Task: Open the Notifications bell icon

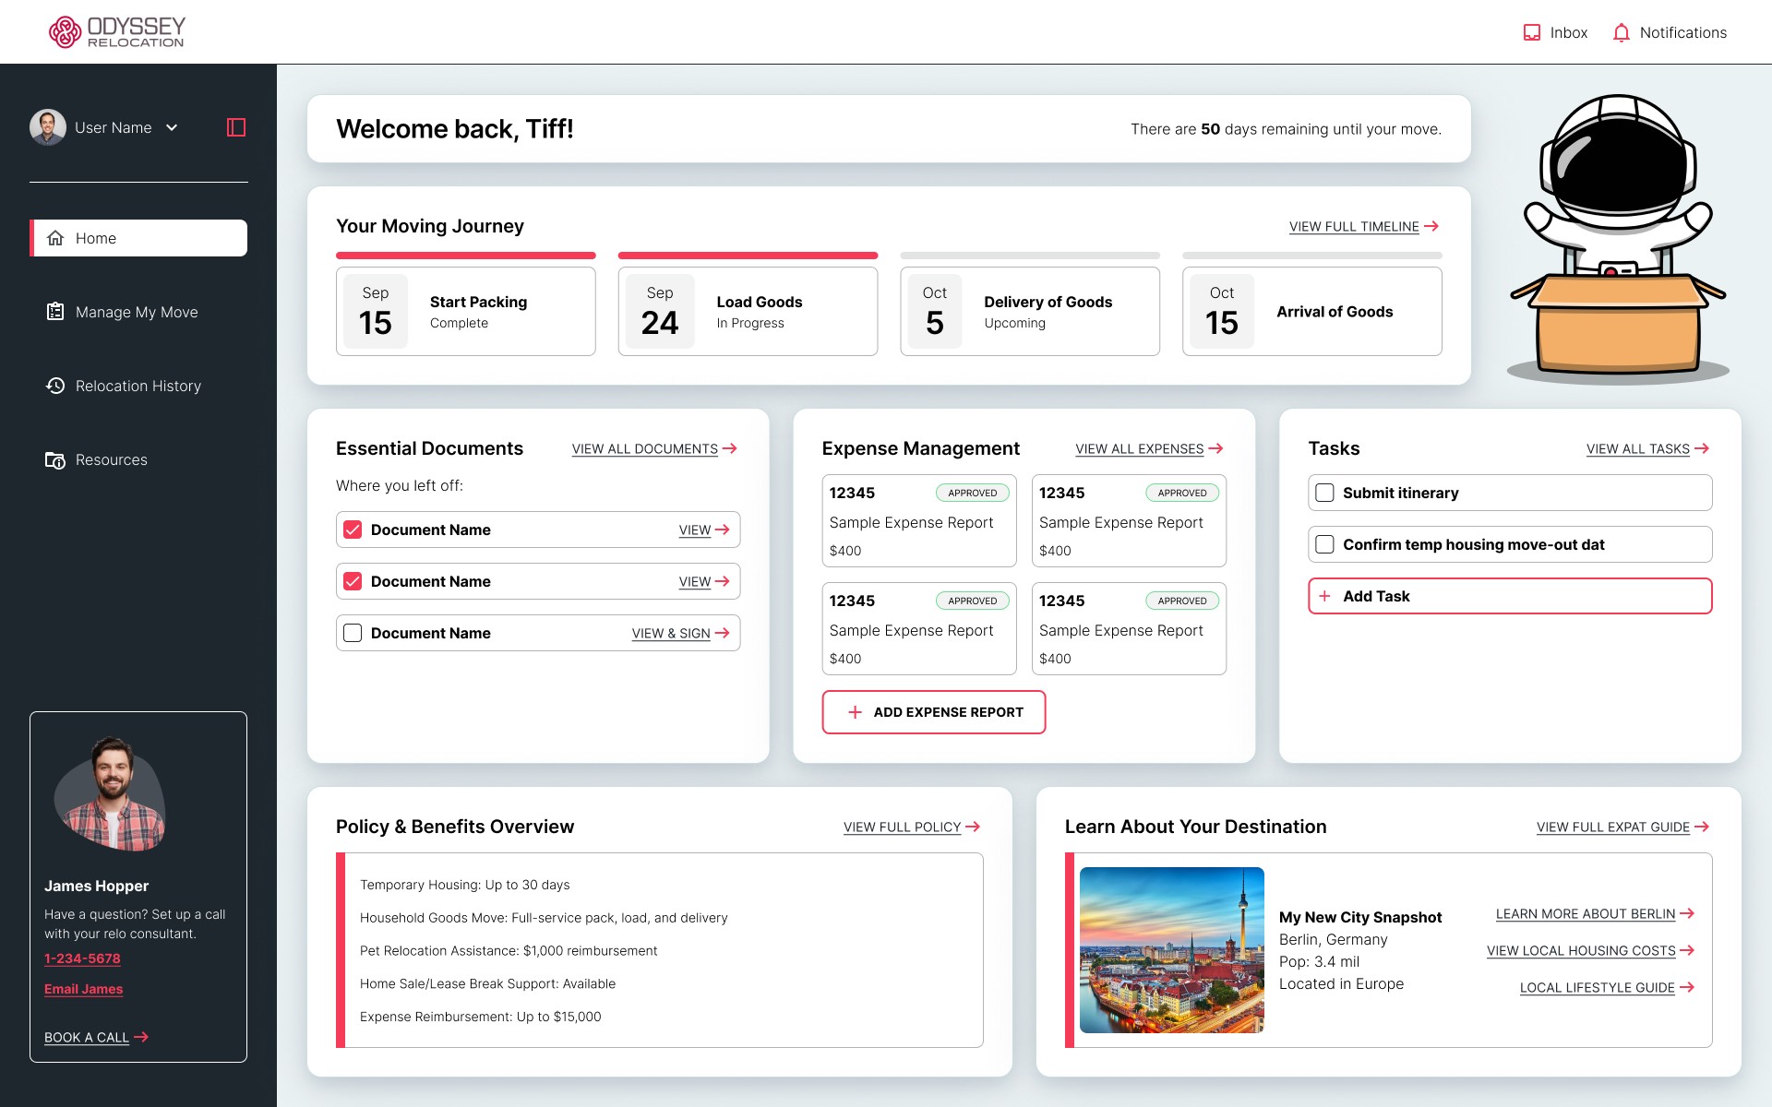Action: pyautogui.click(x=1621, y=32)
